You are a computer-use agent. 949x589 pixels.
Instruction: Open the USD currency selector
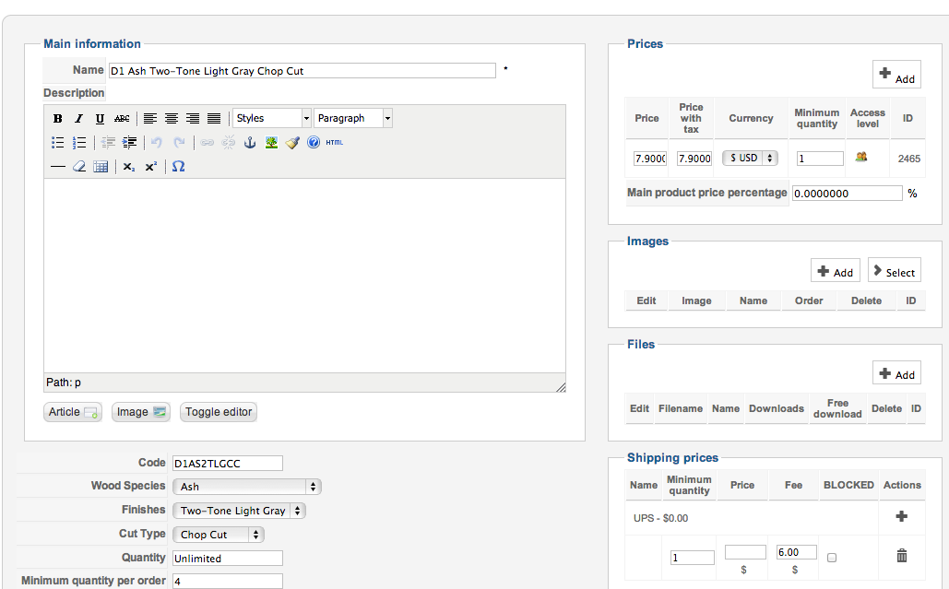coord(750,159)
